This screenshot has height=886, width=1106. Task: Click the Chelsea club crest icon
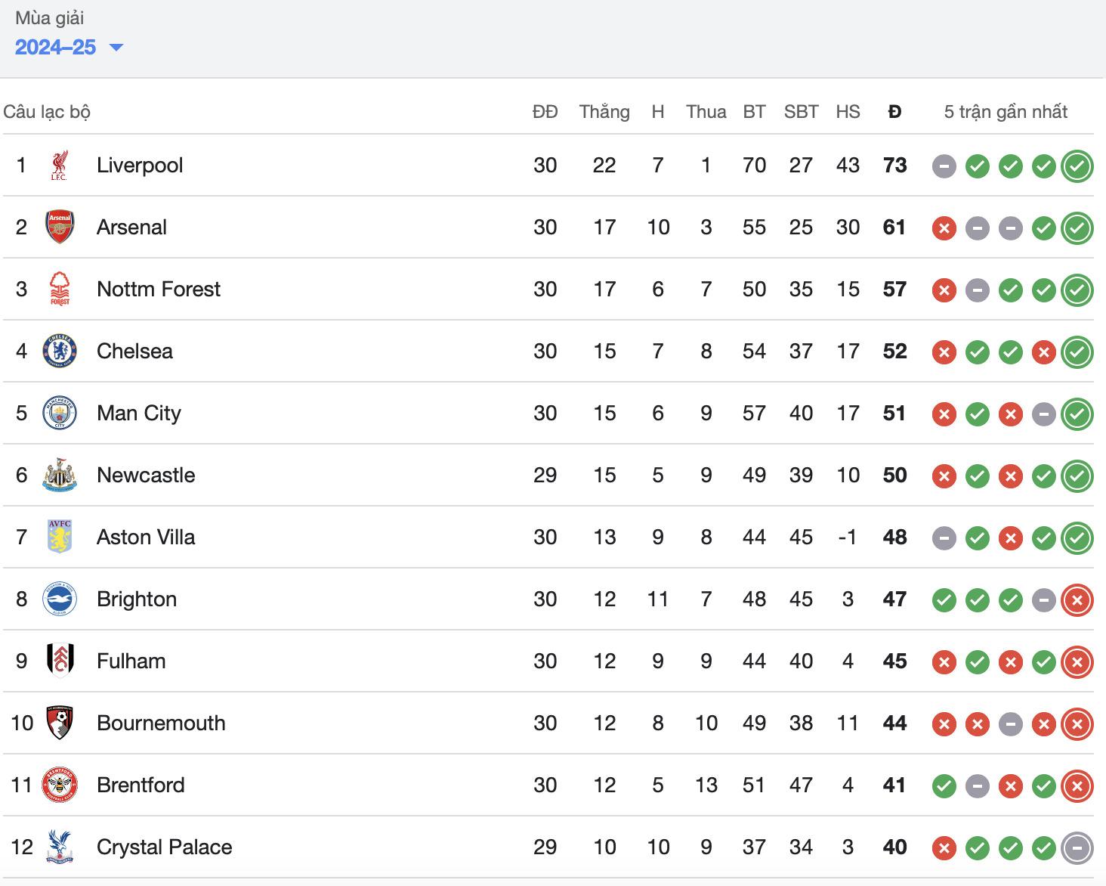(x=60, y=352)
